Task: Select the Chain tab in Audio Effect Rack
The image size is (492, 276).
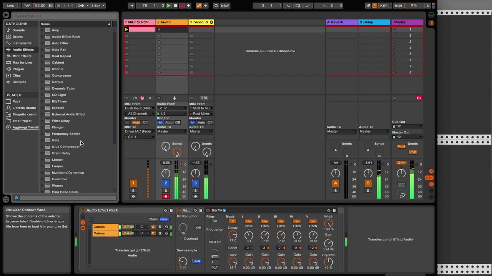Action: click(153, 219)
